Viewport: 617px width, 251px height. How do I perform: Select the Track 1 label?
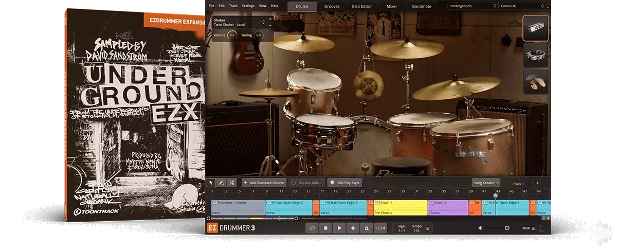click(x=518, y=183)
